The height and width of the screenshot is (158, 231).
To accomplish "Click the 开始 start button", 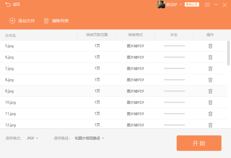I will 199,143.
